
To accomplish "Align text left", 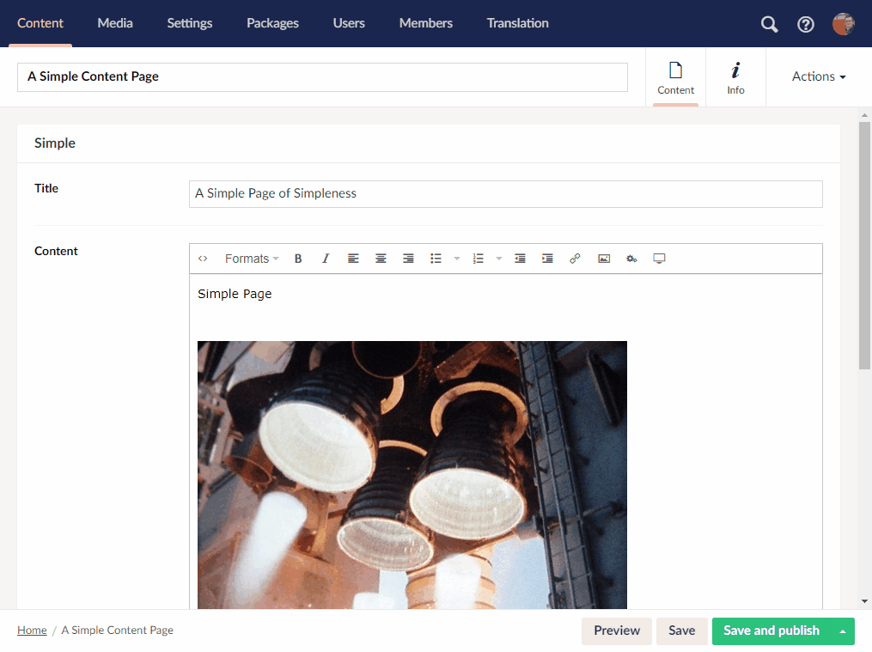I will coord(353,259).
